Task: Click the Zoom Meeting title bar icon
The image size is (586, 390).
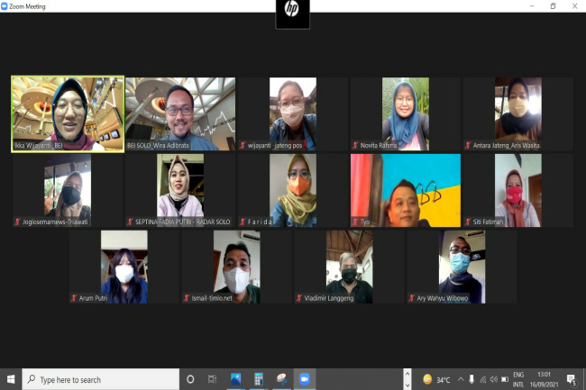Action: 5,6
